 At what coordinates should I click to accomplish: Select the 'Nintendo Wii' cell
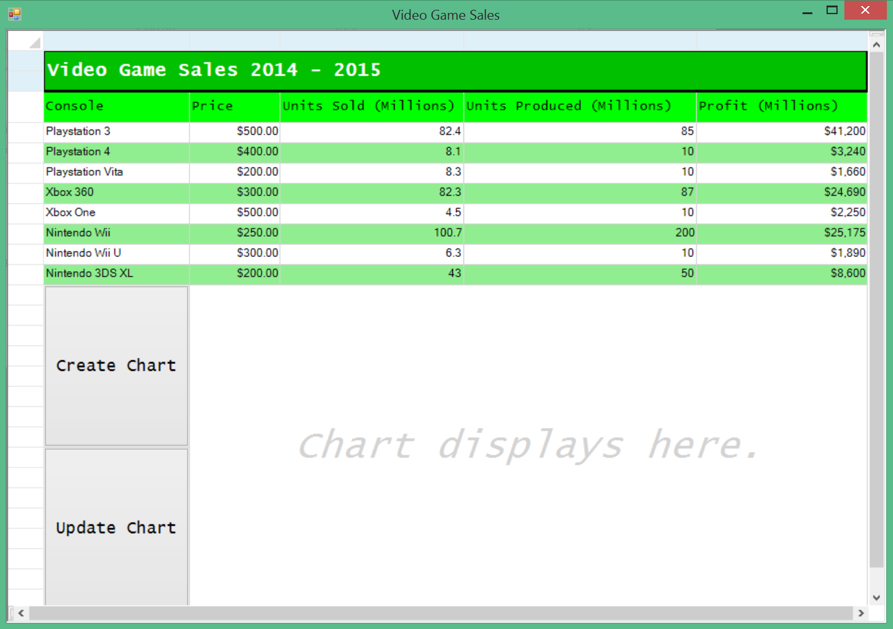click(116, 233)
